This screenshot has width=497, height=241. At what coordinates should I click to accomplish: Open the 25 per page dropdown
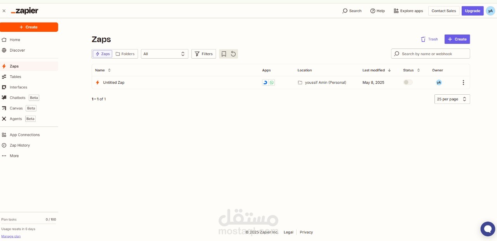click(452, 99)
